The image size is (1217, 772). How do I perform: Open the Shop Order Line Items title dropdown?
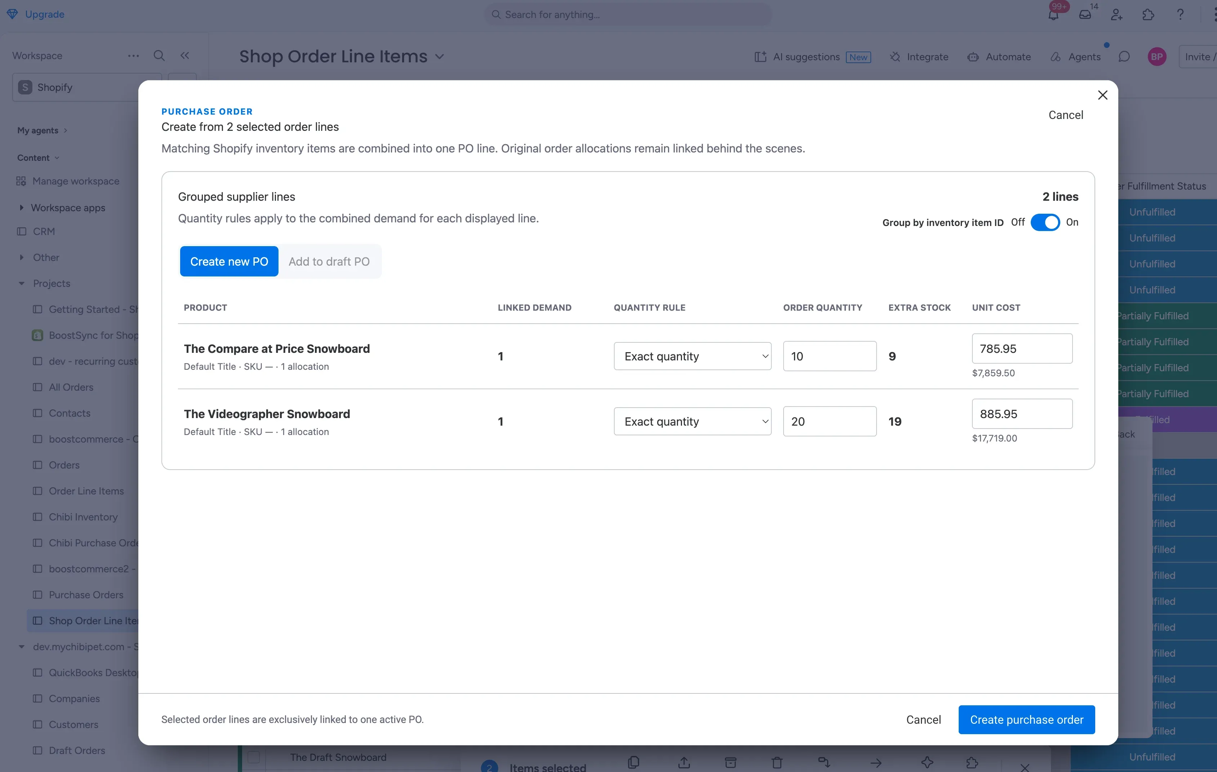(440, 57)
